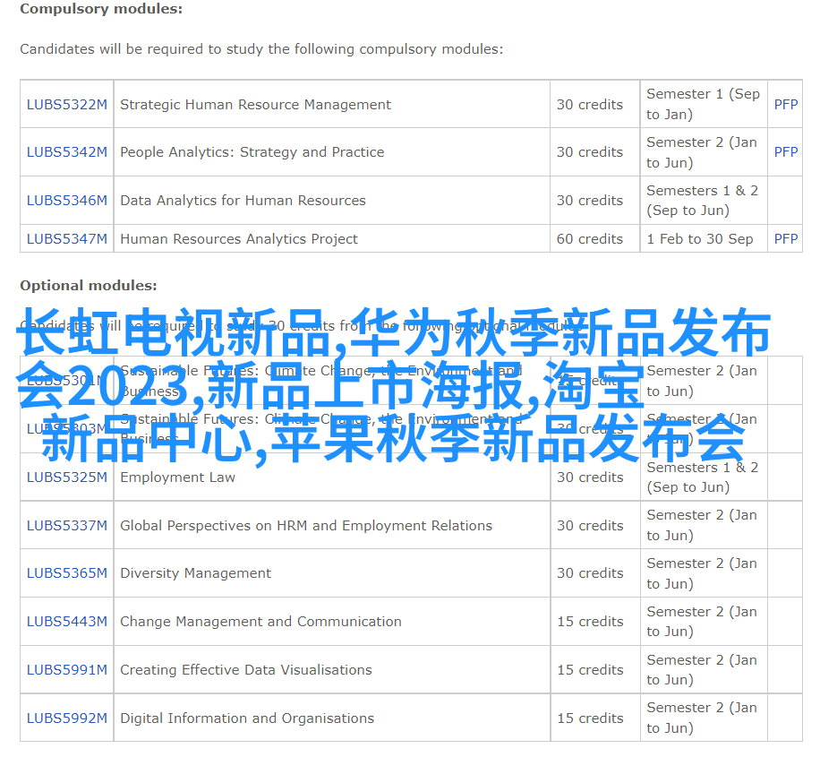Select 'Diversity Management' module title
The height and width of the screenshot is (757, 820).
click(x=195, y=572)
